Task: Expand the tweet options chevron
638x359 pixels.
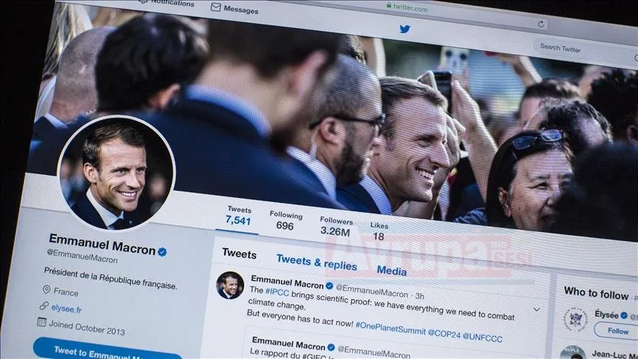Action: (537, 310)
